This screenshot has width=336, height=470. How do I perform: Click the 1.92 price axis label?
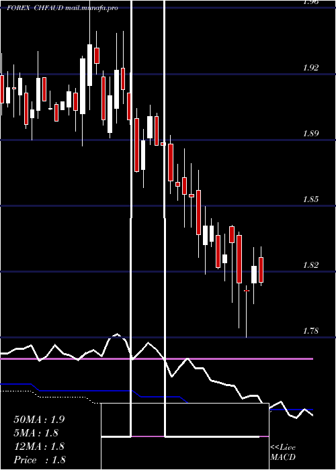point(310,68)
